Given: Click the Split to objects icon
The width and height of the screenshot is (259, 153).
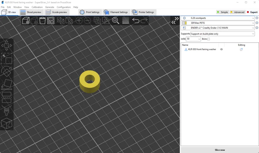Looking at the screenshot, I should click(x=97, y=21).
